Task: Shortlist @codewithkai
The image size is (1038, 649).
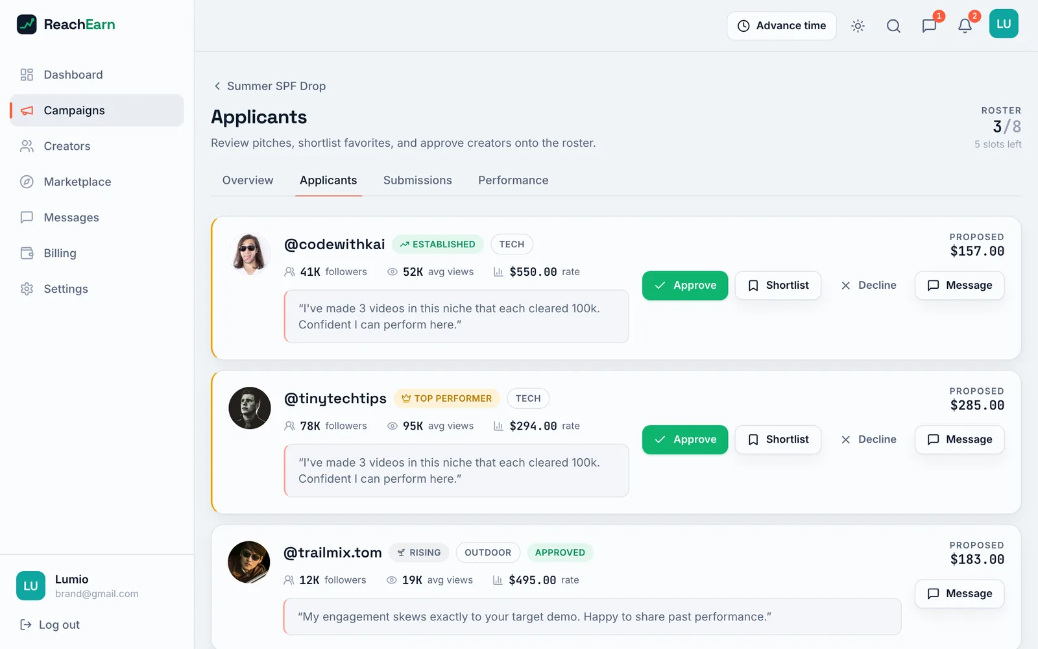Action: coord(778,286)
